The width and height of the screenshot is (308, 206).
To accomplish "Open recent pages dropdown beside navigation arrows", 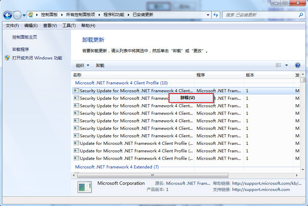I will (x=24, y=15).
